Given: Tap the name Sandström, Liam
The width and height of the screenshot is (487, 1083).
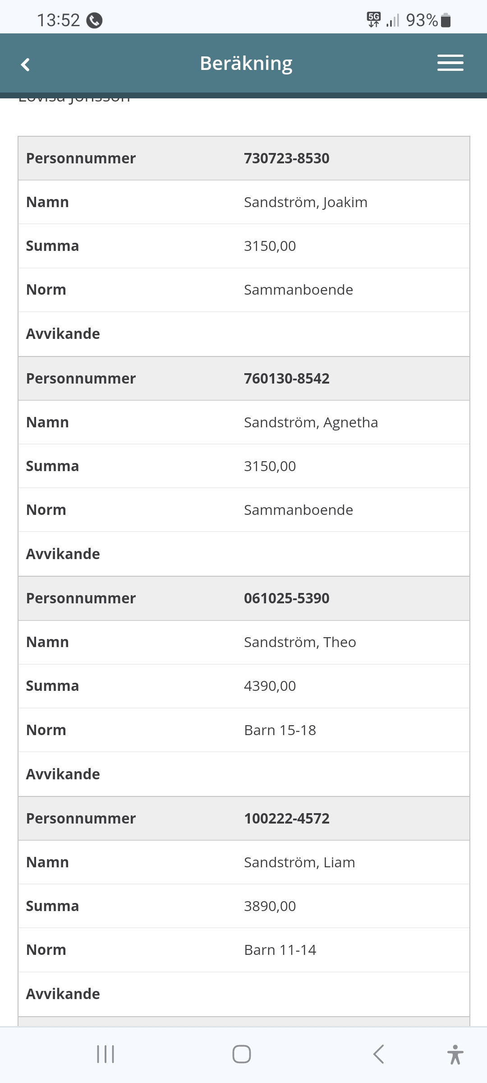Looking at the screenshot, I should tap(299, 862).
